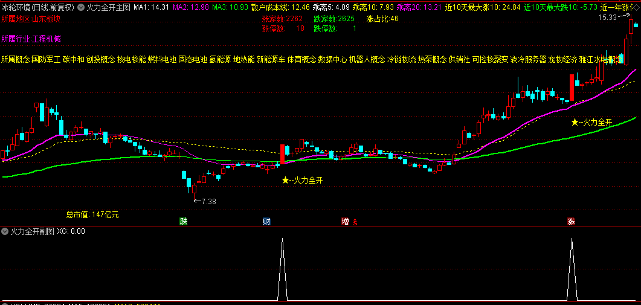Click the red $ dividend marker icon

[355, 222]
